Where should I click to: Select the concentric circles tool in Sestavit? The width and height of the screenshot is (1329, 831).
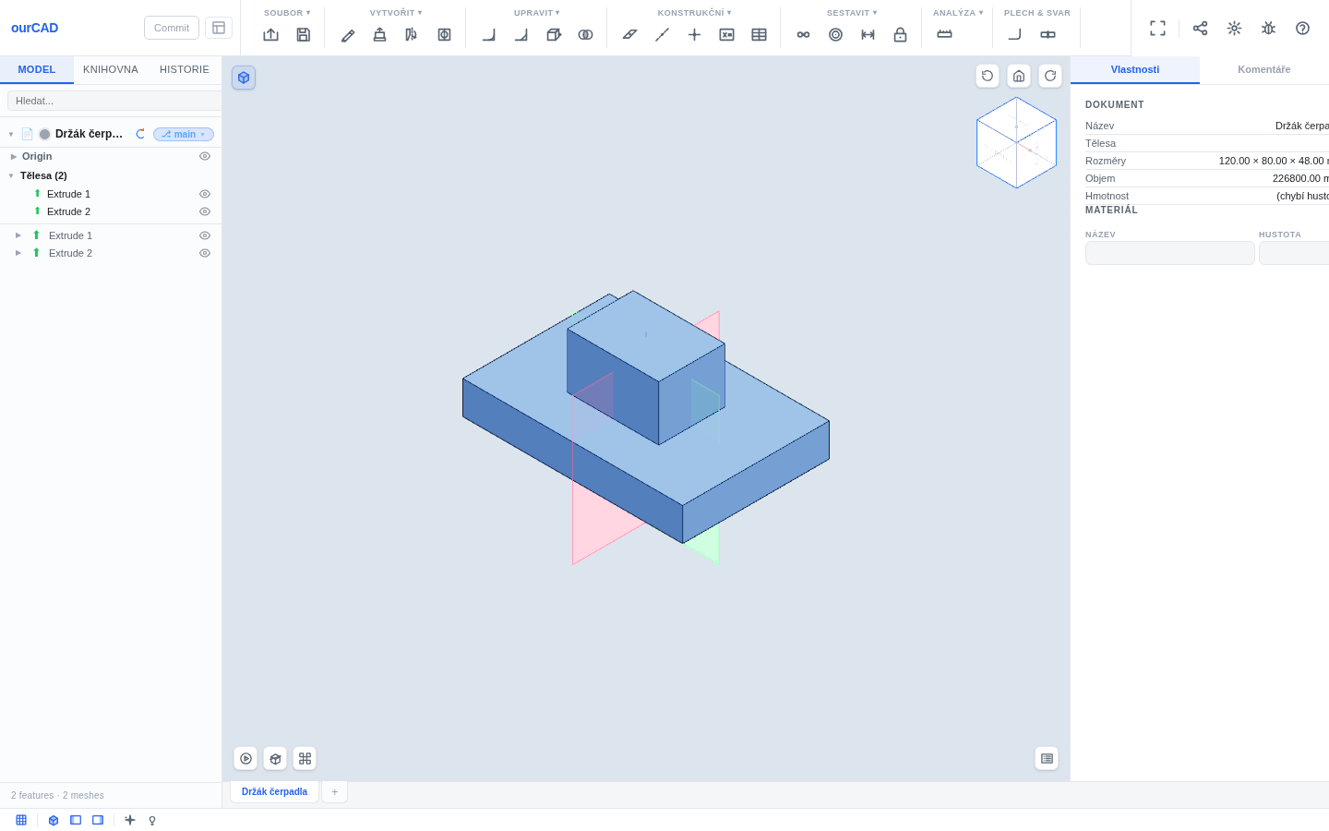[835, 35]
